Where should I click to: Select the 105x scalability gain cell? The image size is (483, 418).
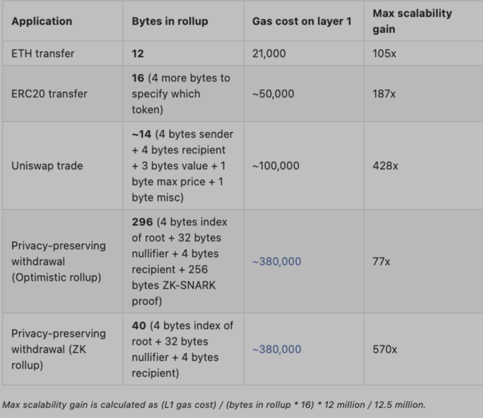pos(384,53)
